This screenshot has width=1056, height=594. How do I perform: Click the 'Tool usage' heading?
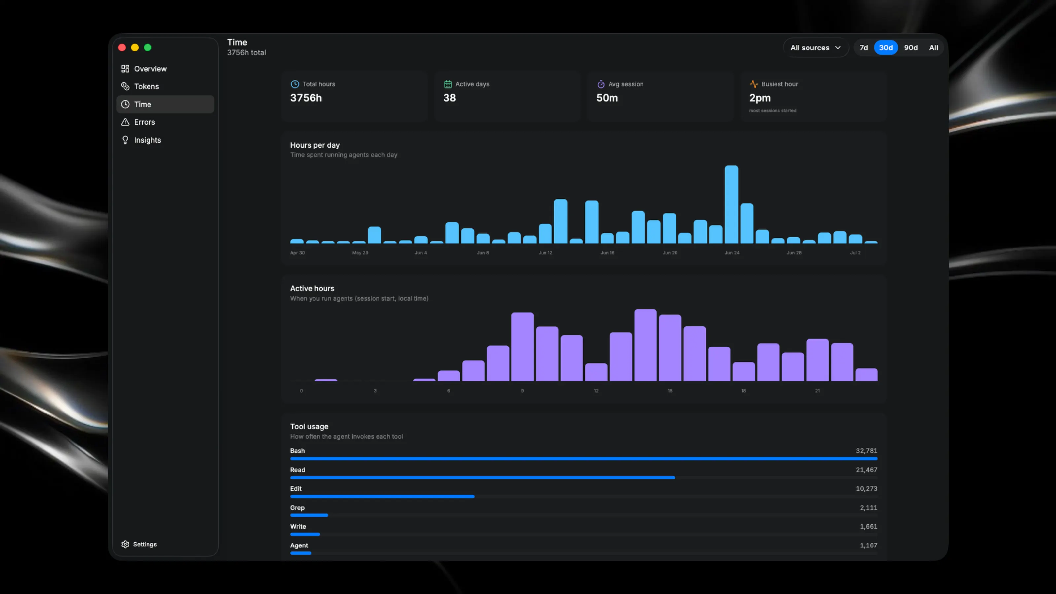tap(309, 426)
